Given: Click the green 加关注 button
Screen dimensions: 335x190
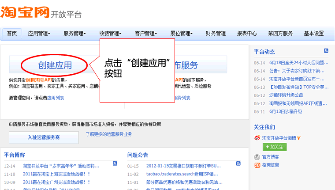Looking at the screenshot, I should [275, 147].
